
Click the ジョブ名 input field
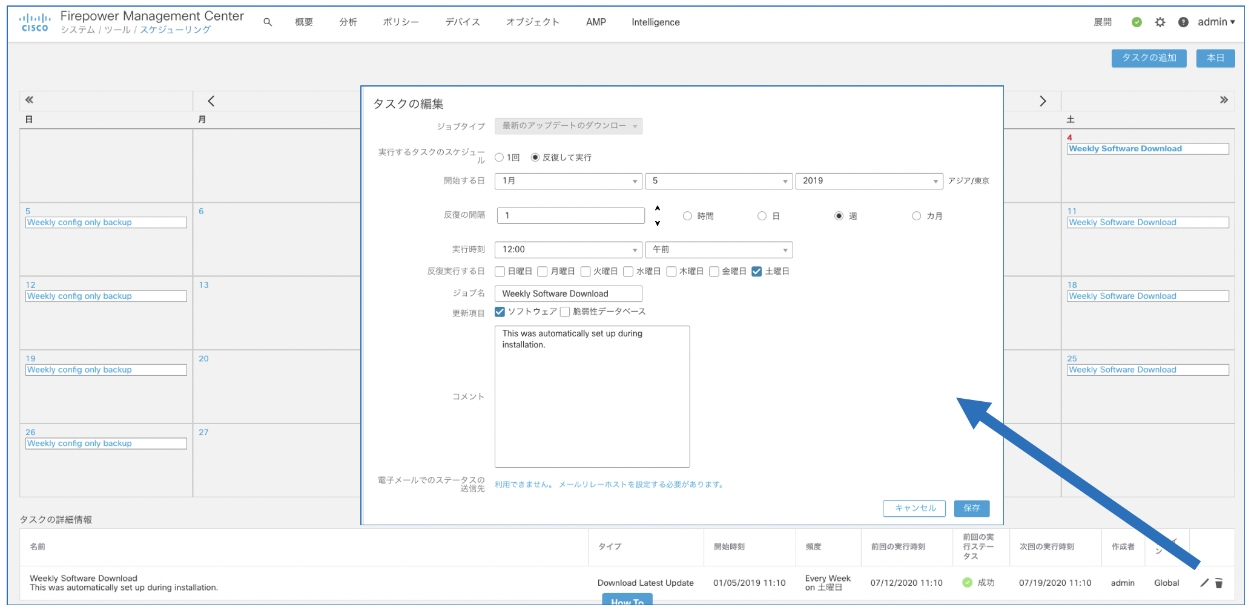pos(568,293)
